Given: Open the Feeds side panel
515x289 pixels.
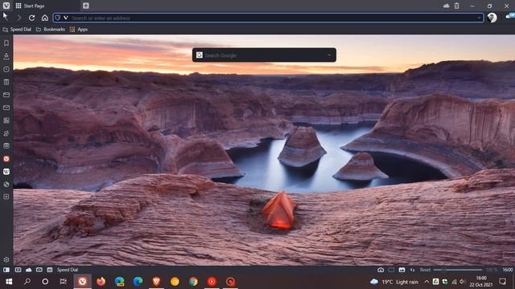Looking at the screenshot, I should [6, 120].
